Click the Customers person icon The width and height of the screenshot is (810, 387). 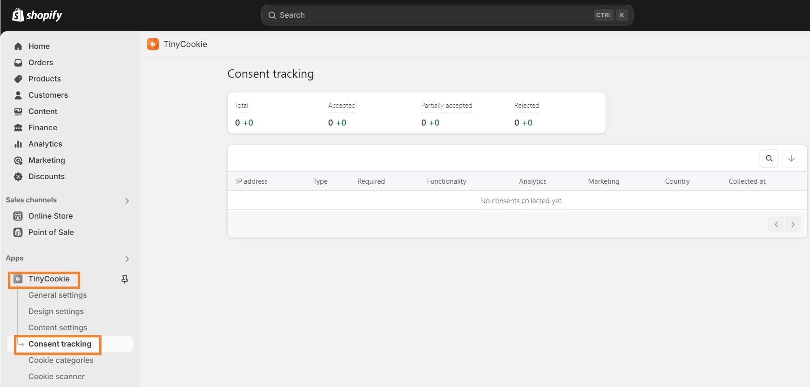[x=18, y=95]
